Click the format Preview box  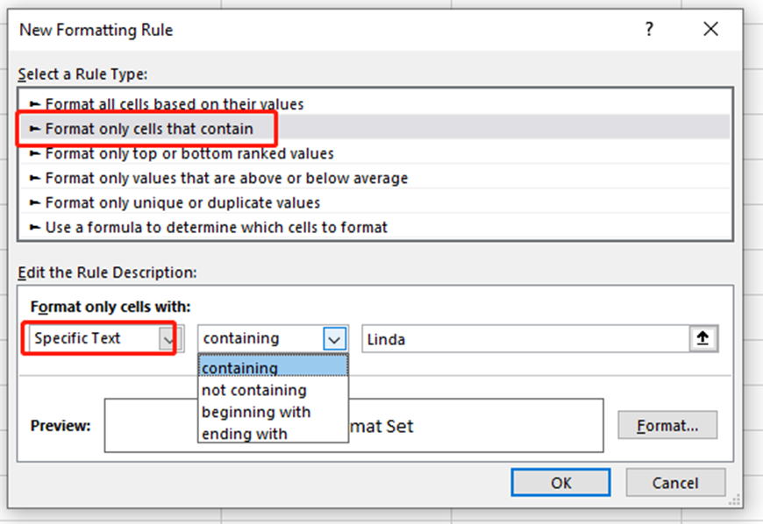tap(353, 425)
